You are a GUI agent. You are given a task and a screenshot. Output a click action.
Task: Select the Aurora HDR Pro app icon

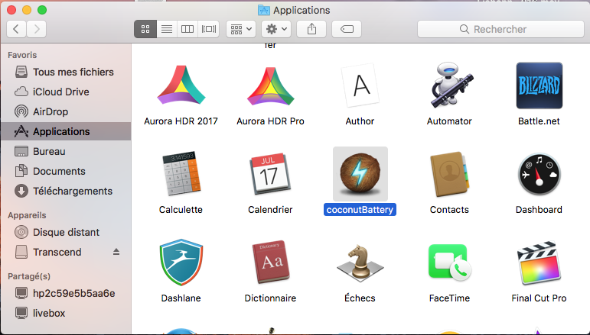pos(271,86)
